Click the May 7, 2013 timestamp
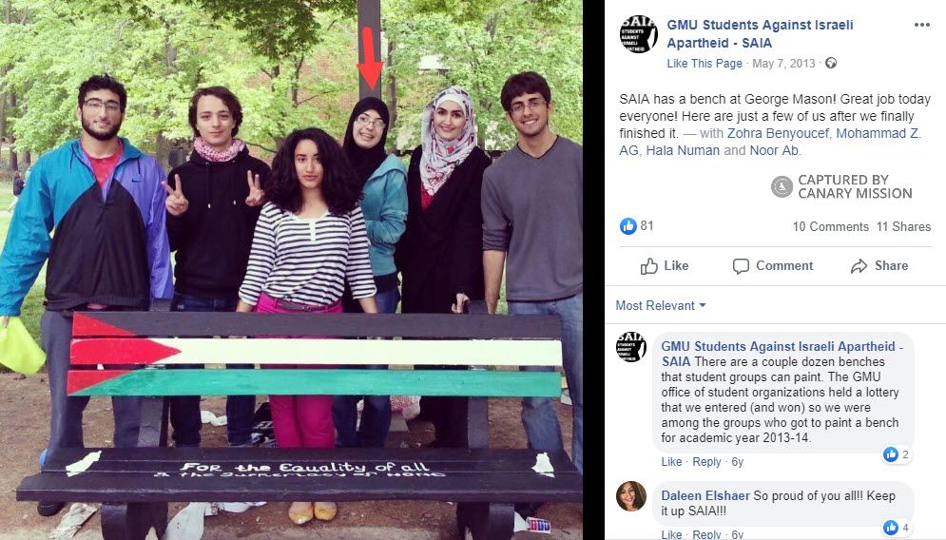The width and height of the screenshot is (946, 540). coord(783,64)
